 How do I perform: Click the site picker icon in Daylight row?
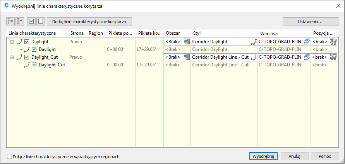coord(187,42)
